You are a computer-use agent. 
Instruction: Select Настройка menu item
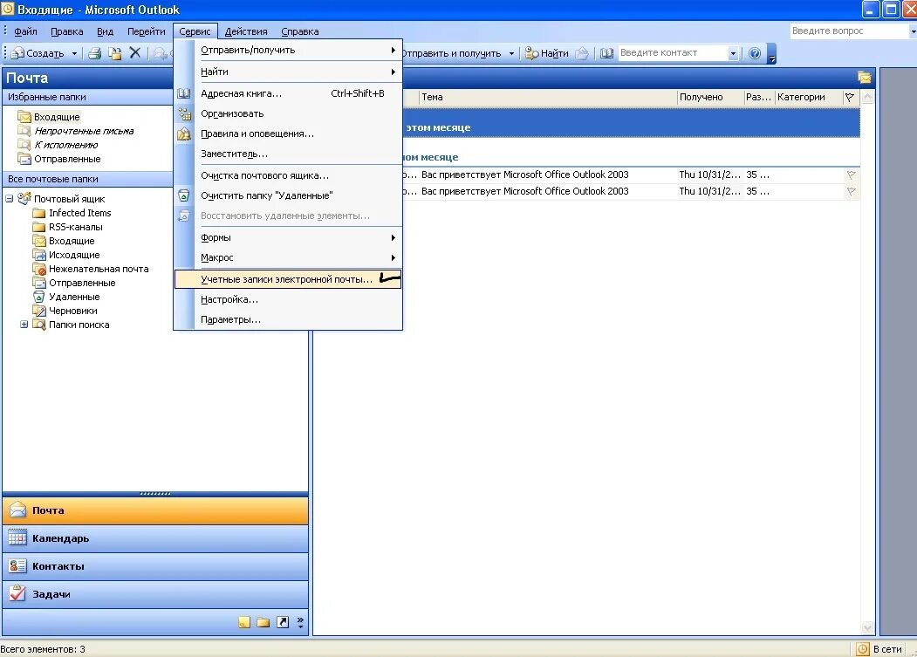(288, 299)
